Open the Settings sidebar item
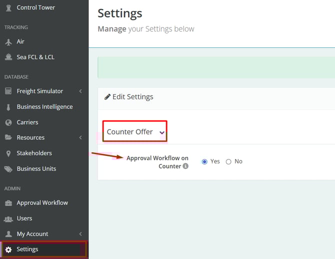Image resolution: width=335 pixels, height=259 pixels. coord(27,249)
